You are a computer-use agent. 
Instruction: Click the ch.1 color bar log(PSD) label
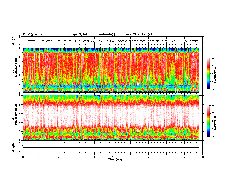pyautogui.click(x=216, y=75)
